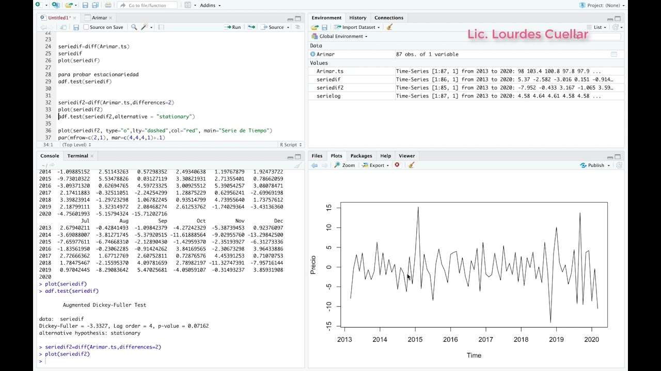This screenshot has height=371, width=661.
Task: Select the serielog value row
Action: point(466,96)
